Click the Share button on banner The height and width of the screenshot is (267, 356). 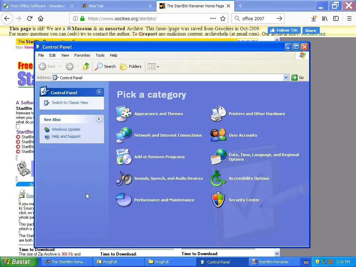click(x=311, y=30)
